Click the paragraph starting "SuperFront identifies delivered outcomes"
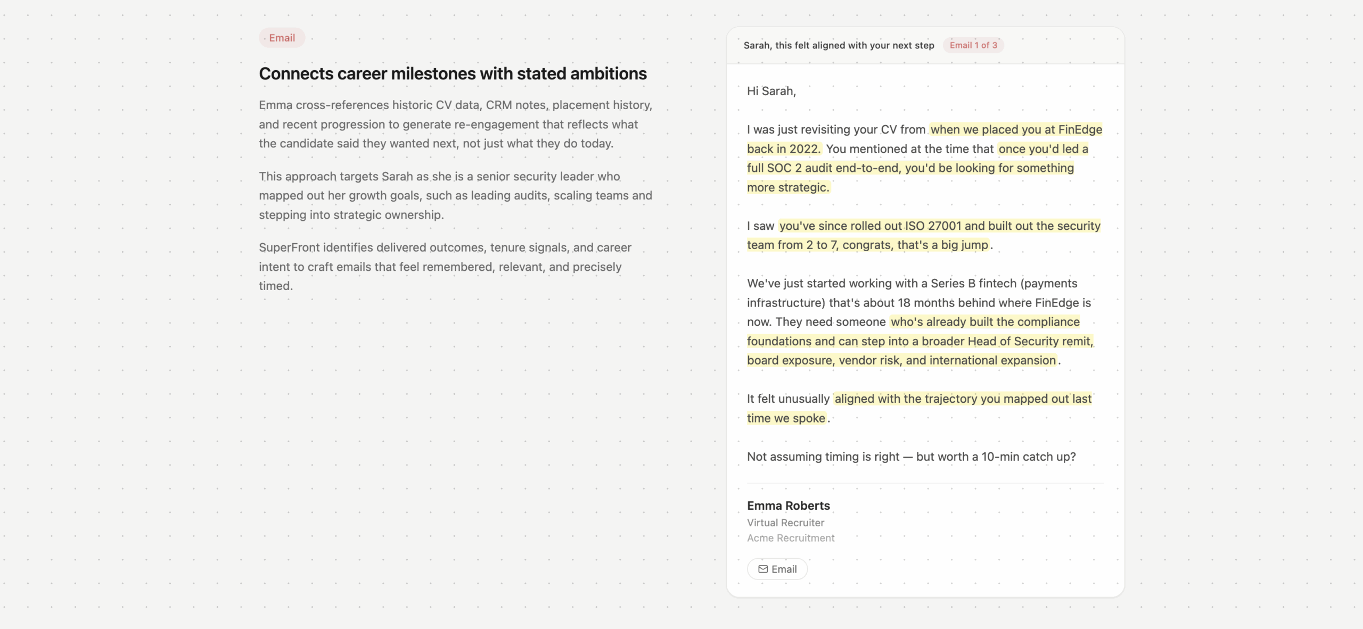1363x629 pixels. tap(445, 266)
